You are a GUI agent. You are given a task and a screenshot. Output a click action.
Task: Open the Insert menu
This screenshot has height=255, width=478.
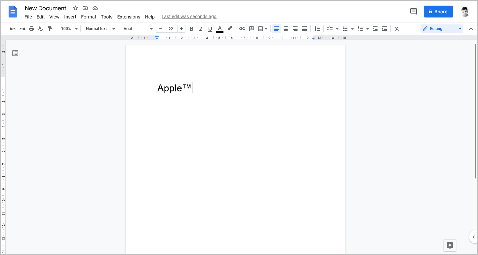click(70, 17)
